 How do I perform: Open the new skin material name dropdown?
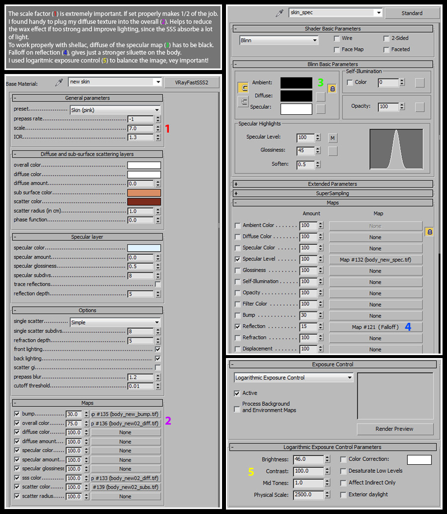click(115, 81)
